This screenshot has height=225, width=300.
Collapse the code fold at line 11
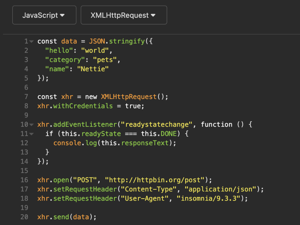click(31, 134)
